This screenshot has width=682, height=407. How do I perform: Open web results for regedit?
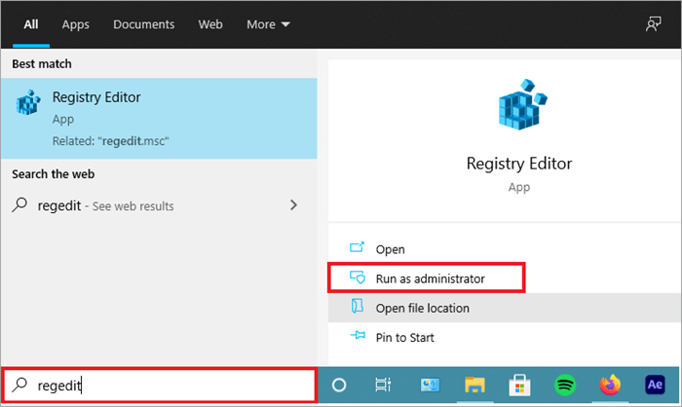click(159, 205)
